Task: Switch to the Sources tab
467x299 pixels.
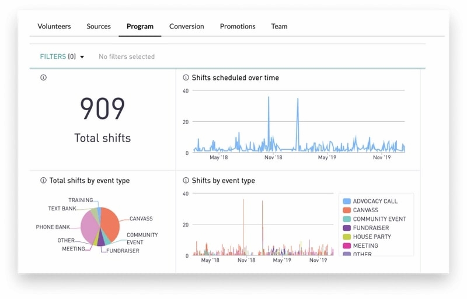Action: coord(99,26)
